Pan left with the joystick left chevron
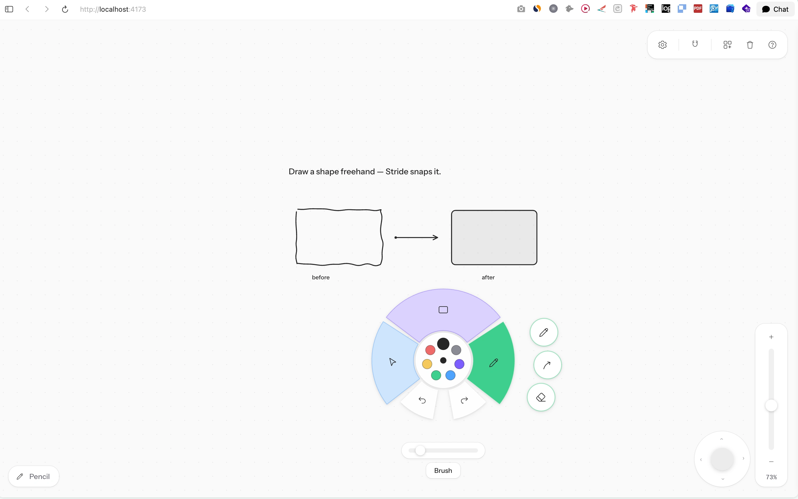798x499 pixels. pyautogui.click(x=701, y=460)
